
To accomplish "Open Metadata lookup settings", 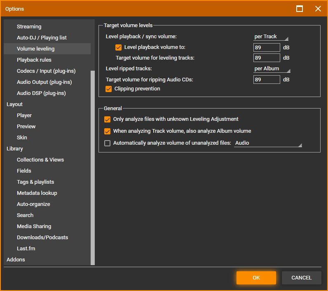I will click(x=37, y=193).
